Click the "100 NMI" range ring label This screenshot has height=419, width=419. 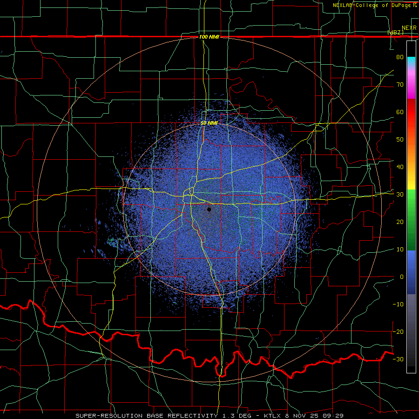click(209, 37)
